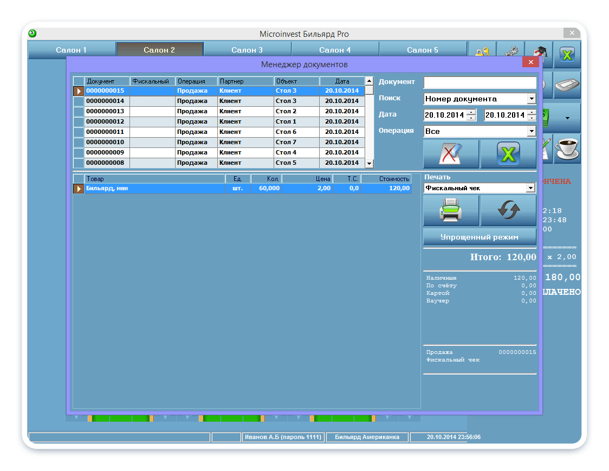The width and height of the screenshot is (609, 471).
Task: Click the green X button below Операция
Action: click(x=508, y=154)
